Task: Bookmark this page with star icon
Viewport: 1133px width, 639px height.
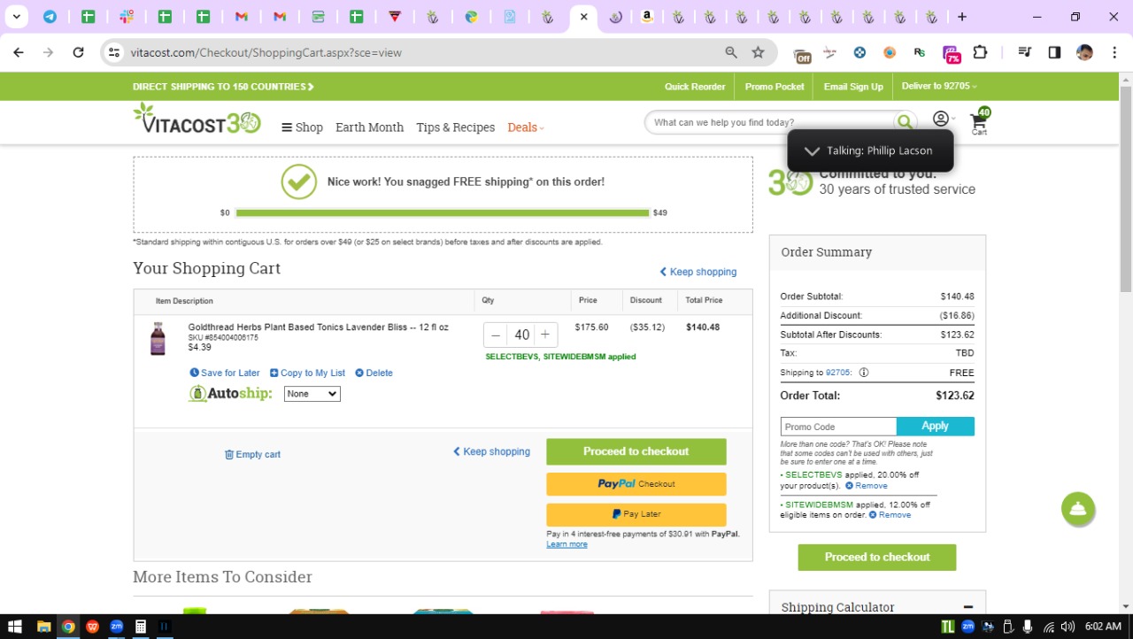Action: point(758,52)
